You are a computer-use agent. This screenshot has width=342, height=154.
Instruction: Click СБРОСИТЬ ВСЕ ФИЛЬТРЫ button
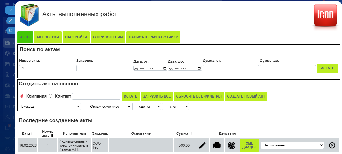pos(199,96)
